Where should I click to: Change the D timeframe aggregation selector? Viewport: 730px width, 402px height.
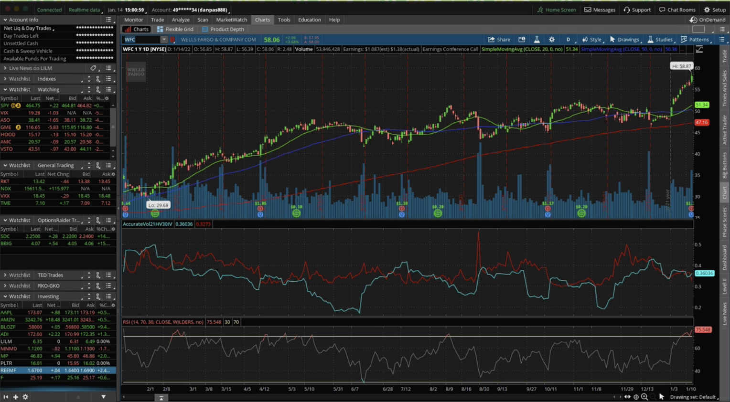click(x=568, y=40)
